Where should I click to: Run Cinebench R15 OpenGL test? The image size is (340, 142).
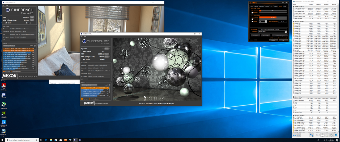pyautogui.click(x=107, y=49)
